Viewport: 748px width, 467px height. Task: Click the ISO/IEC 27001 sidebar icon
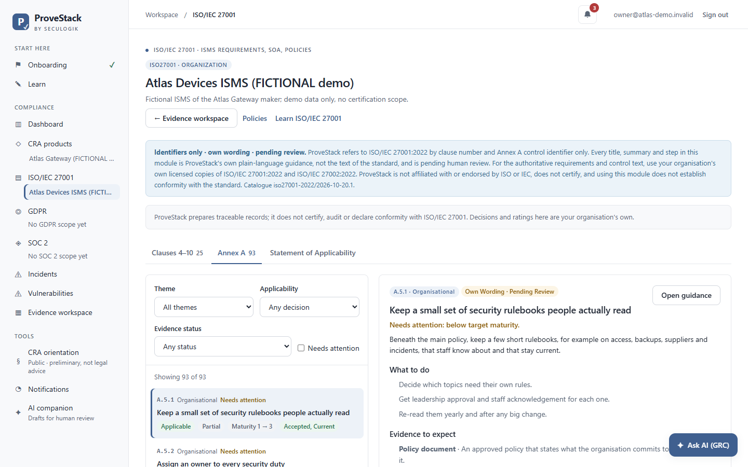point(18,177)
